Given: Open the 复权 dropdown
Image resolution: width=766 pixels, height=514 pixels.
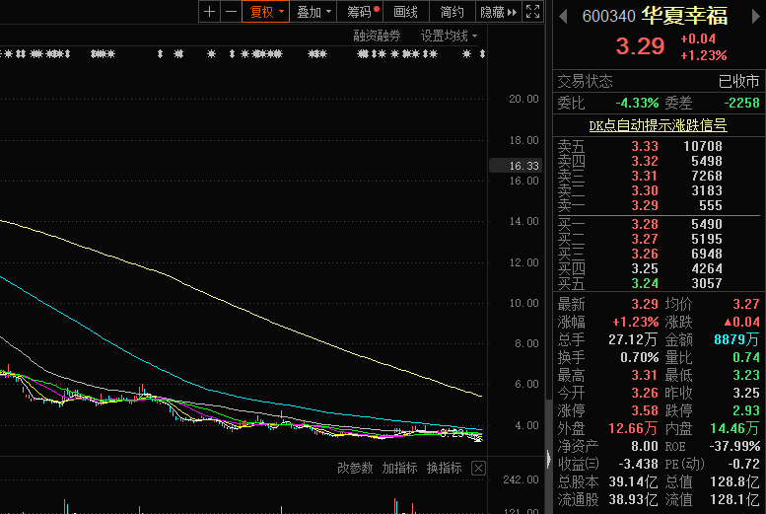Looking at the screenshot, I should 266,11.
